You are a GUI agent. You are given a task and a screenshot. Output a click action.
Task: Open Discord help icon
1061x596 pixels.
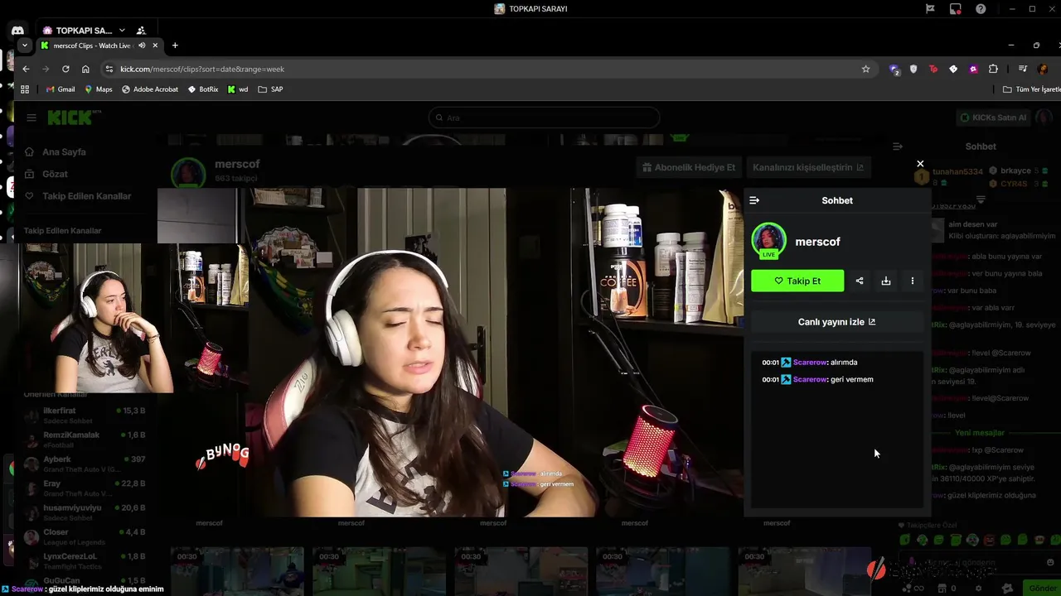coord(981,9)
